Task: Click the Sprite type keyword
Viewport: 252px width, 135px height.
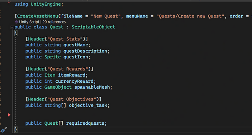Action: 53,57
